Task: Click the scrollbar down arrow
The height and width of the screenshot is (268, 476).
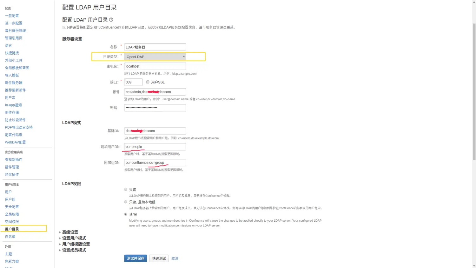Action: click(474, 266)
